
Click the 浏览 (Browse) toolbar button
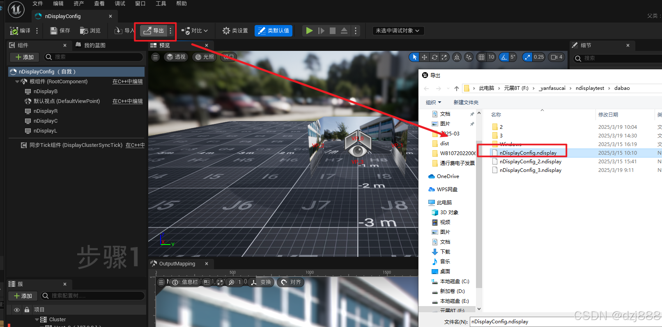pyautogui.click(x=90, y=31)
